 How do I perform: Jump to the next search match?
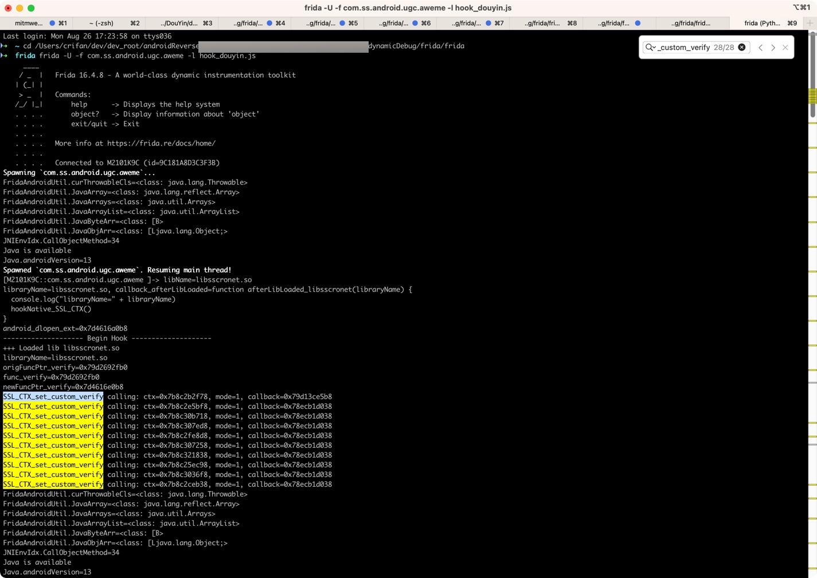coord(773,48)
